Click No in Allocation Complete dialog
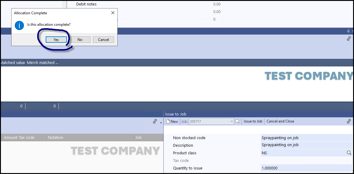The height and width of the screenshot is (174, 354). tap(80, 40)
